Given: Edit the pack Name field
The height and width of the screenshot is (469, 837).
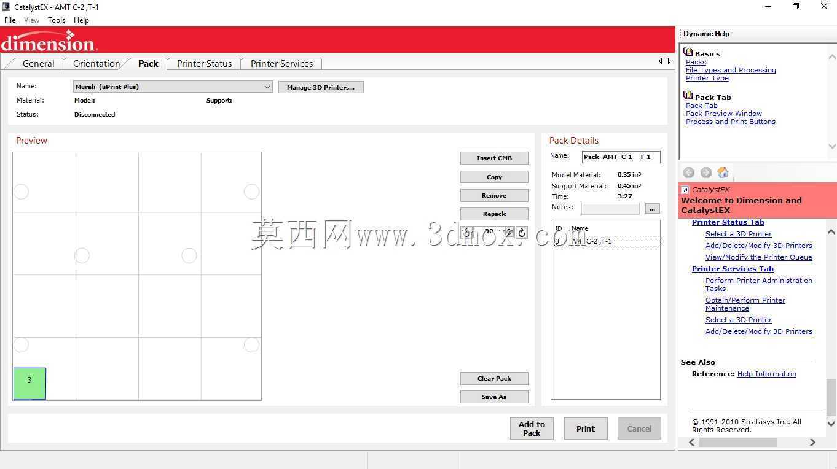Looking at the screenshot, I should (621, 157).
